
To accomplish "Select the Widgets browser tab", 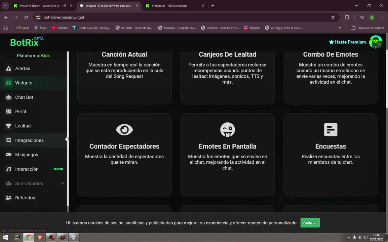I will tap(109, 5).
